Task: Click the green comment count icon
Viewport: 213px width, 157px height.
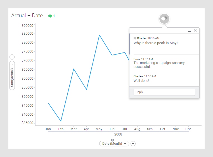Action: [x=50, y=16]
